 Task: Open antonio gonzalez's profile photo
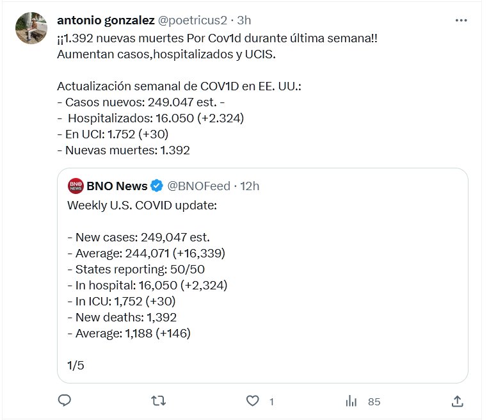31,28
